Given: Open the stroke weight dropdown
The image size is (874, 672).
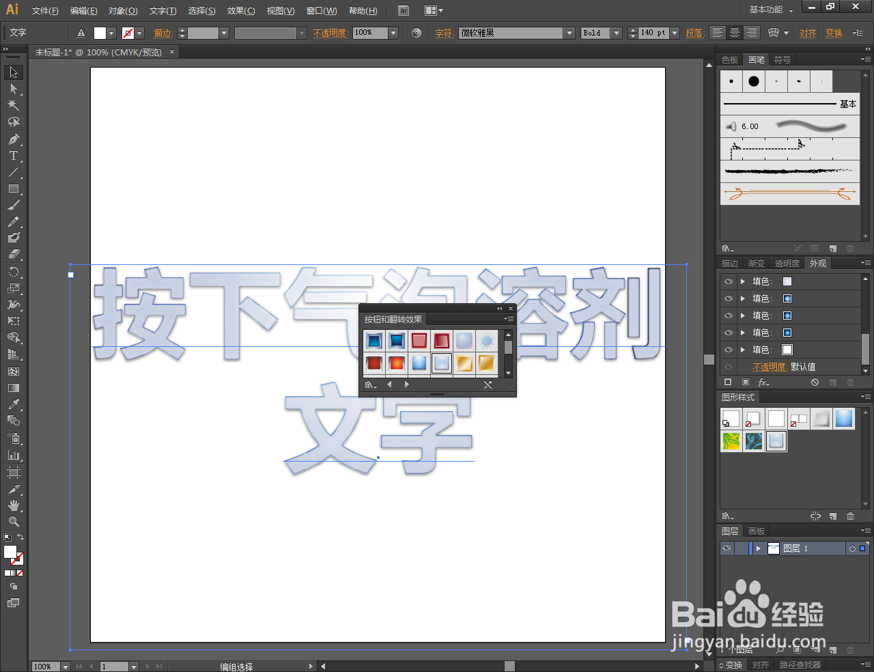Looking at the screenshot, I should [224, 33].
